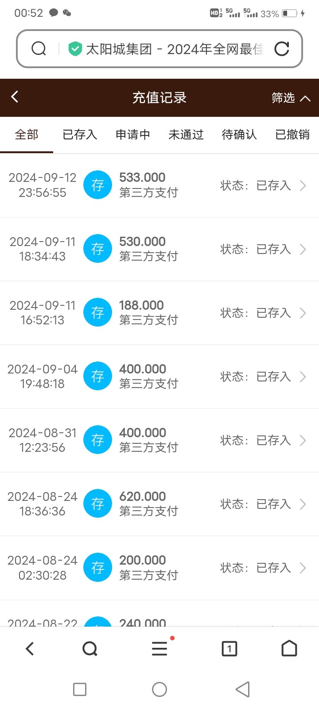Open details chevron for 620.000 record

303,504
